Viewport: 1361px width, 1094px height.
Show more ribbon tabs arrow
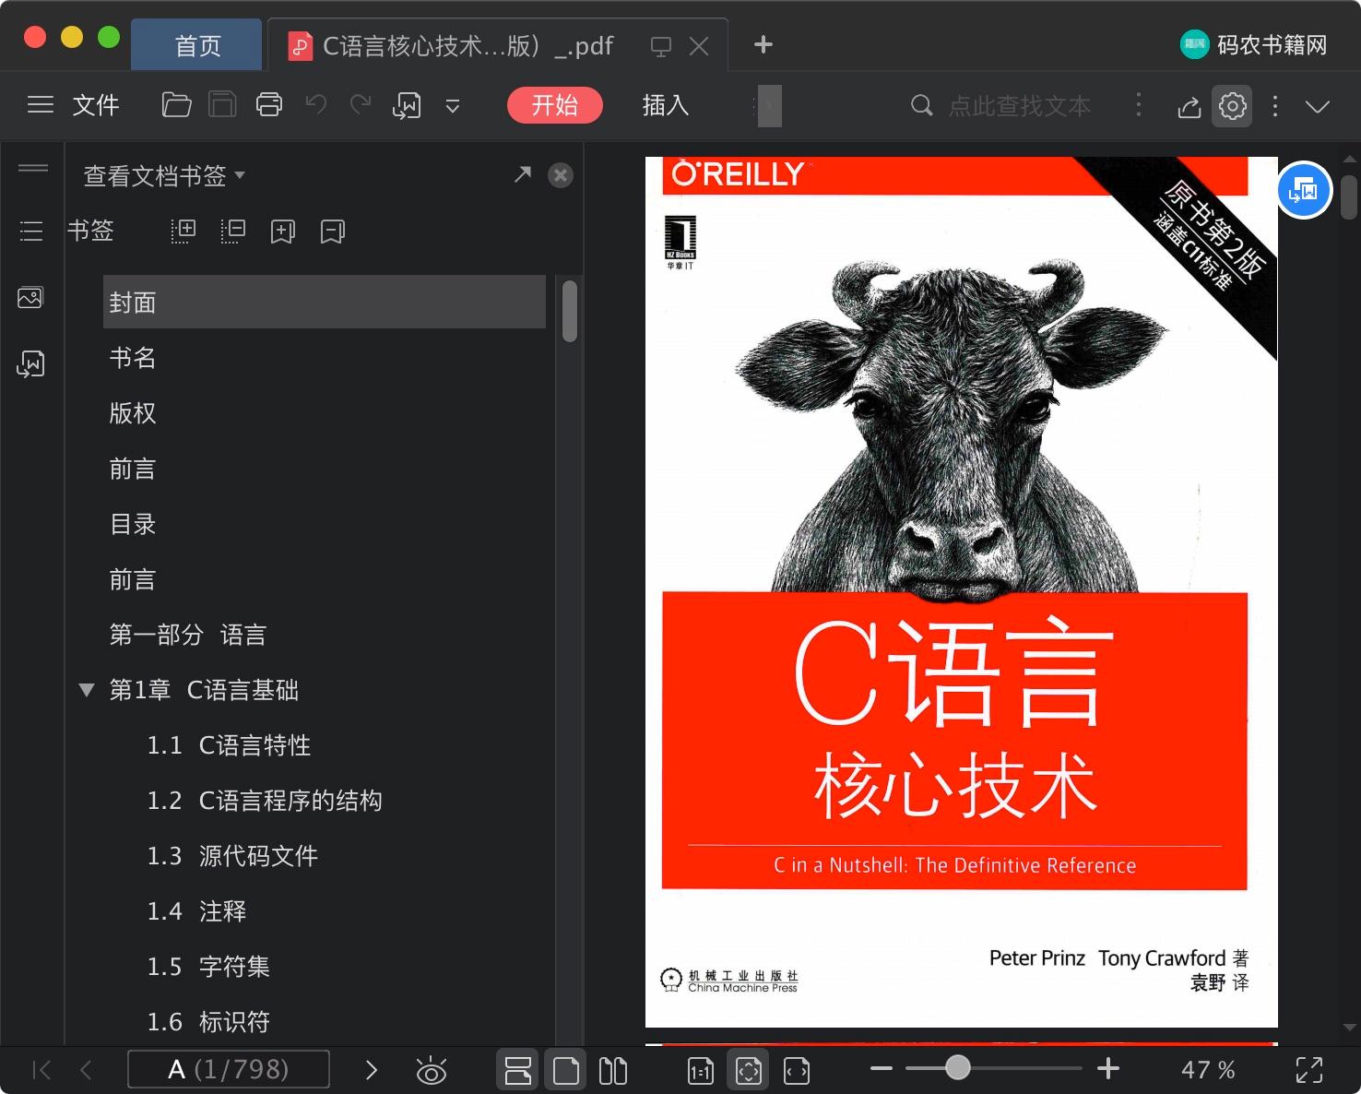tap(769, 106)
